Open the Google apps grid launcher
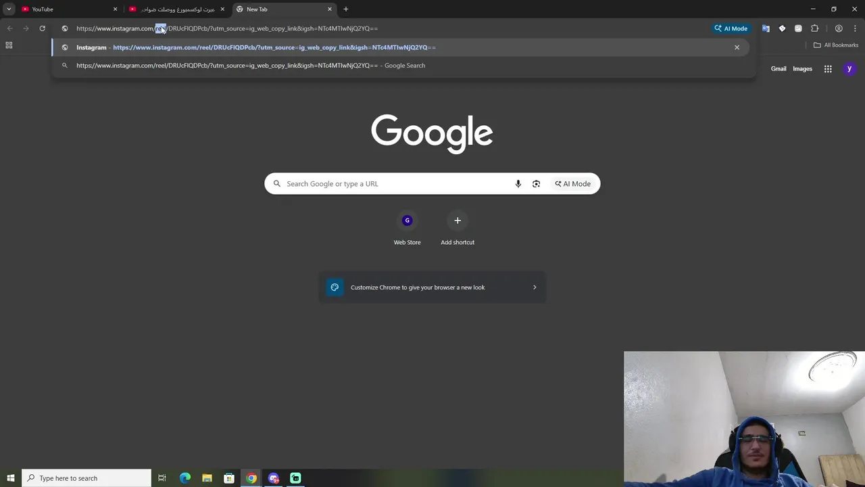 coord(828,69)
